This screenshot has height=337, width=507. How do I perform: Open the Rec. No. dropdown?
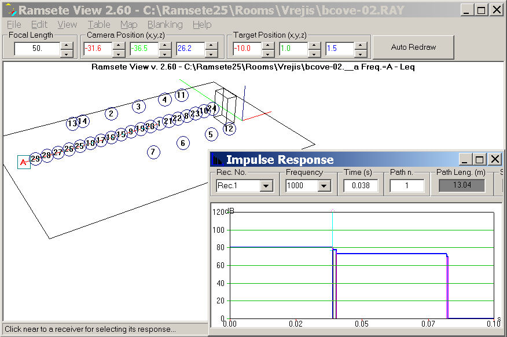coord(266,186)
